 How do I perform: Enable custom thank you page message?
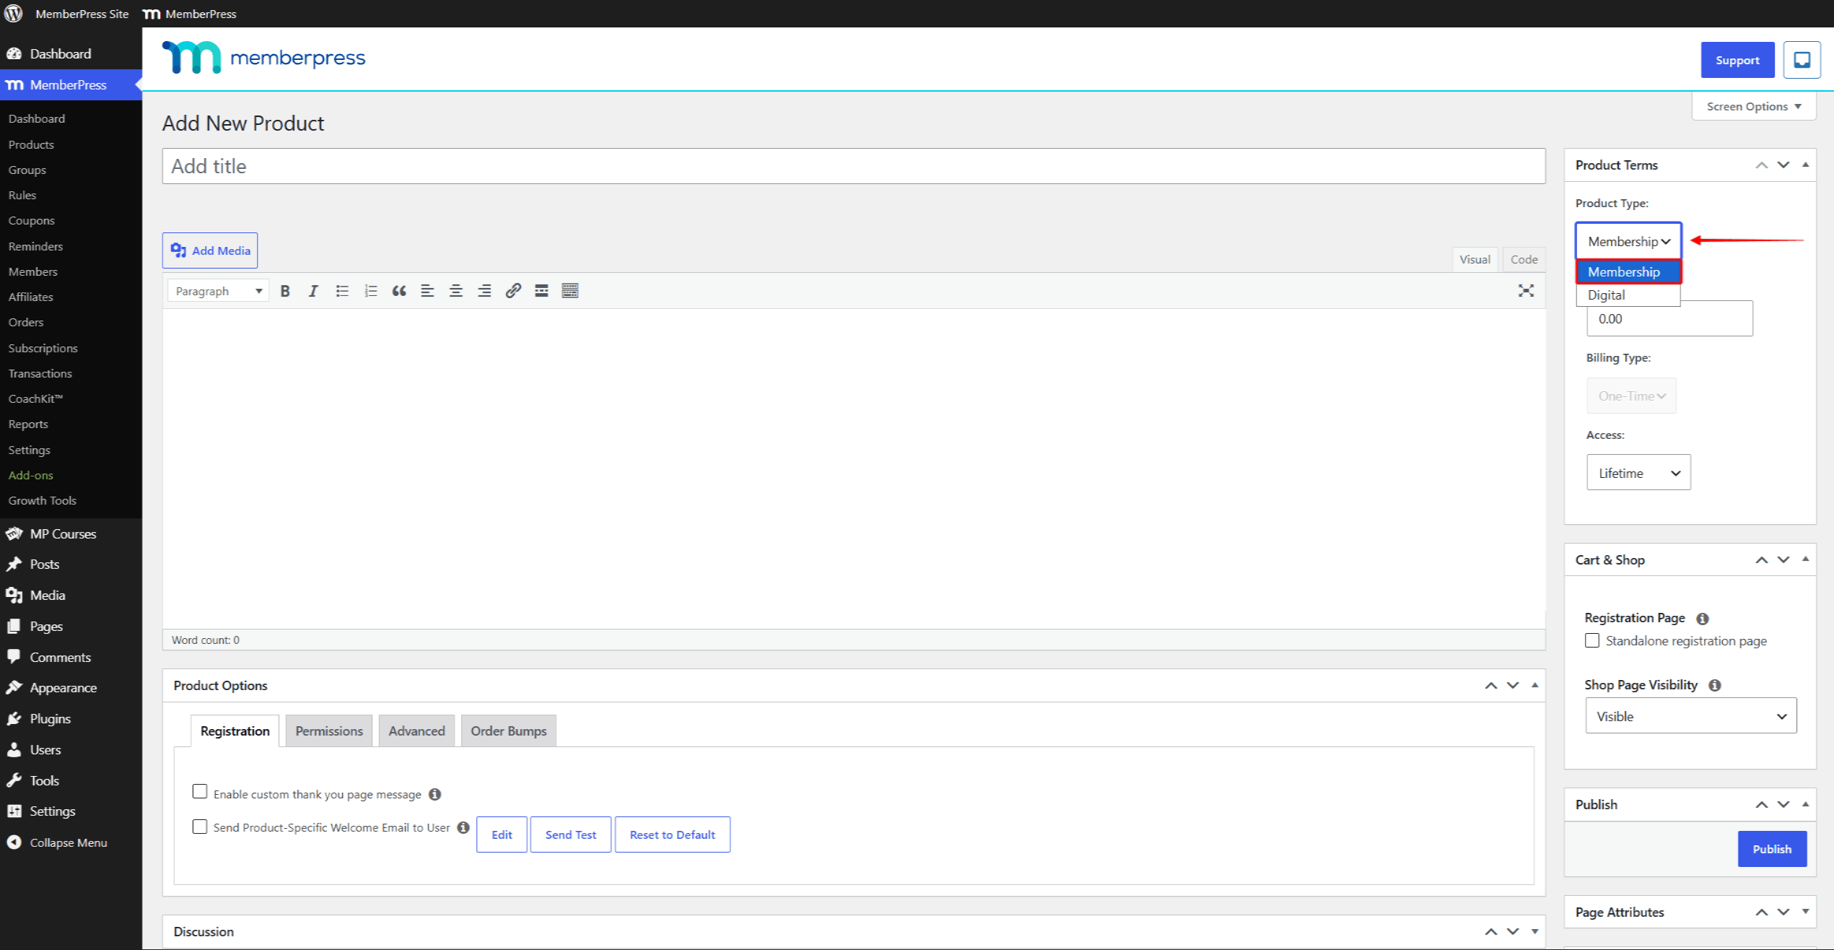tap(200, 792)
